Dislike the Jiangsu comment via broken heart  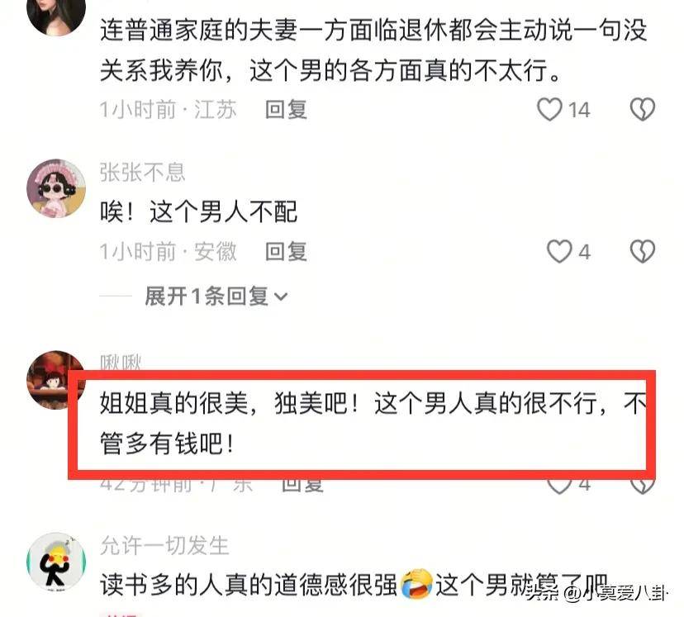pyautogui.click(x=643, y=109)
